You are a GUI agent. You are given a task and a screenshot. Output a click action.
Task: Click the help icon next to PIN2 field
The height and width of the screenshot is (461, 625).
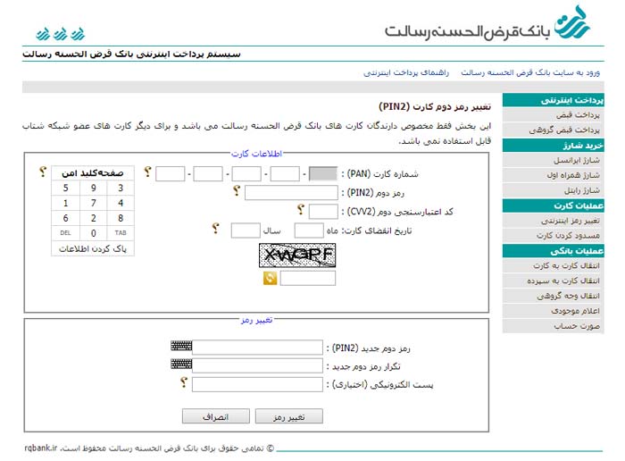click(x=237, y=190)
